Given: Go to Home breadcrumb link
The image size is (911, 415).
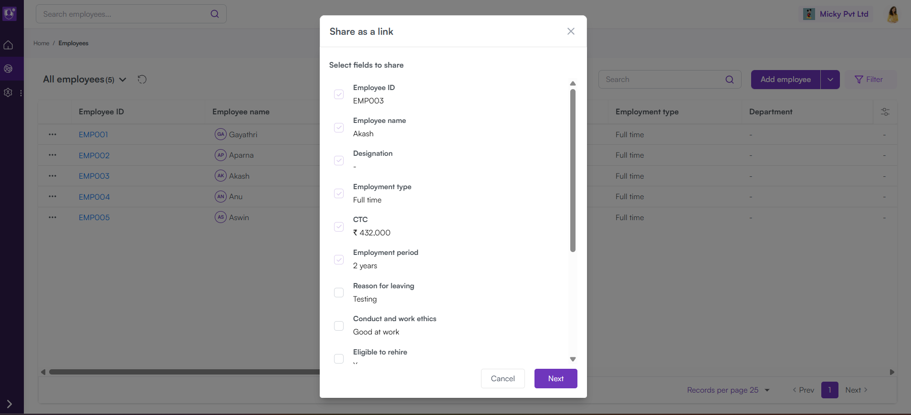Looking at the screenshot, I should click(x=42, y=43).
